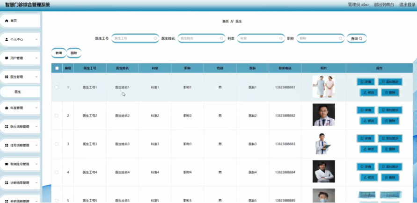
Task: Click 首页 in the breadcrumb
Action: [x=225, y=22]
